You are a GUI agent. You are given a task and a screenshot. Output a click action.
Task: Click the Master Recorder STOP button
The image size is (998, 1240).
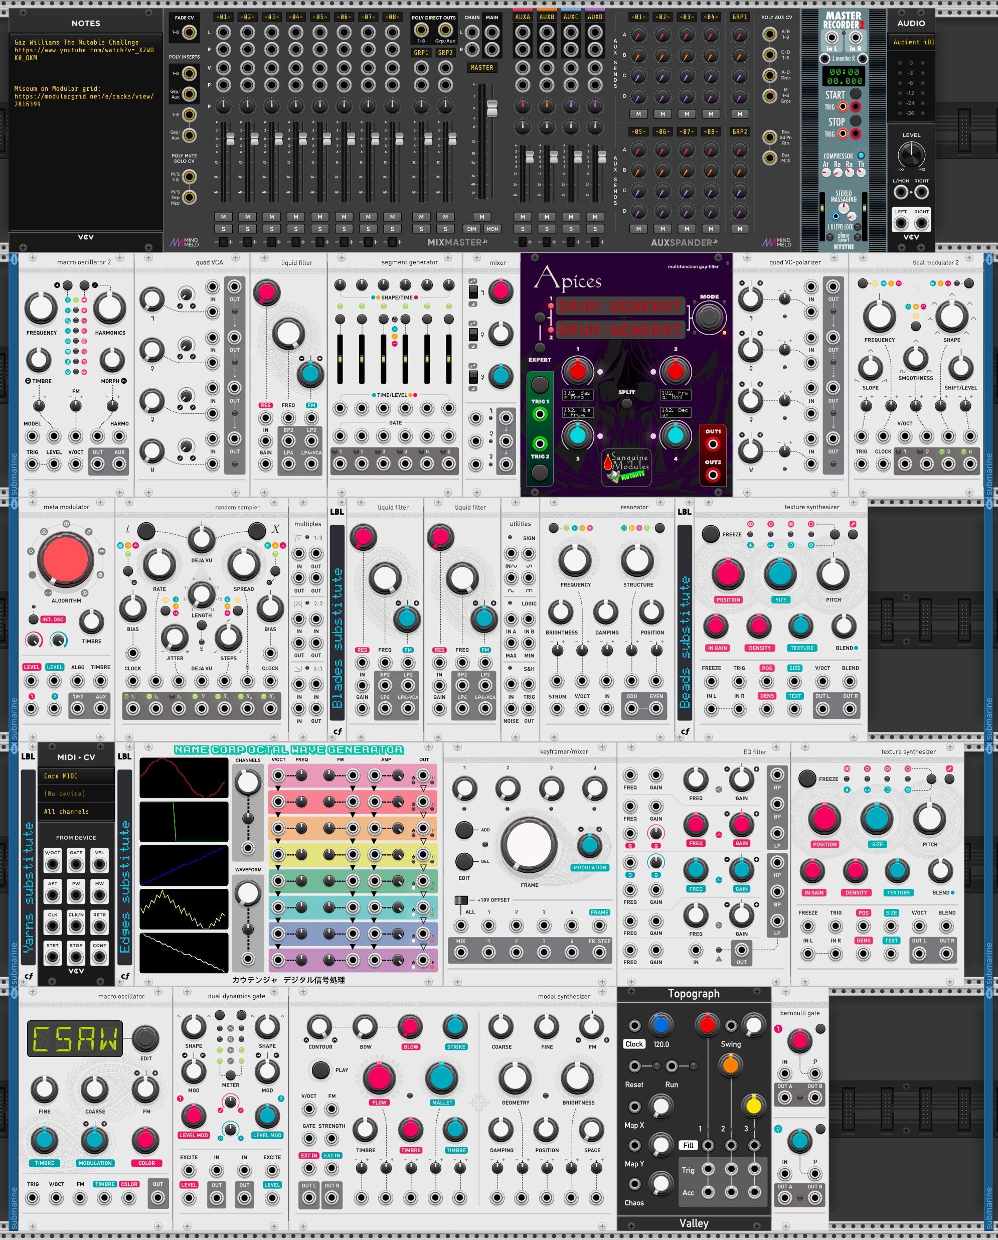point(856,121)
